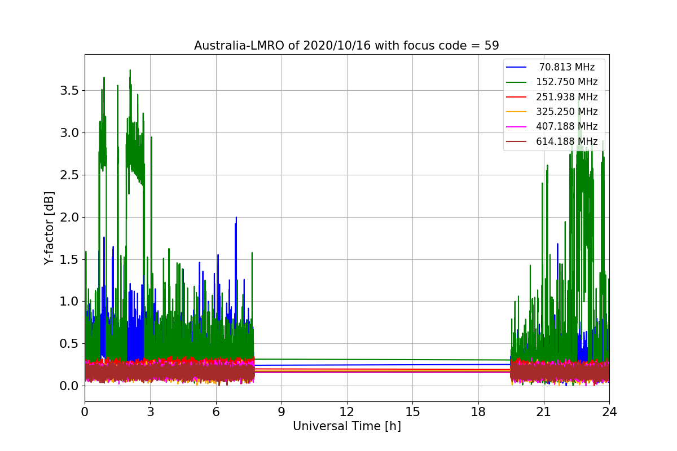Click the Y-factor [dB] axis label
This screenshot has width=677, height=451.
[x=50, y=228]
